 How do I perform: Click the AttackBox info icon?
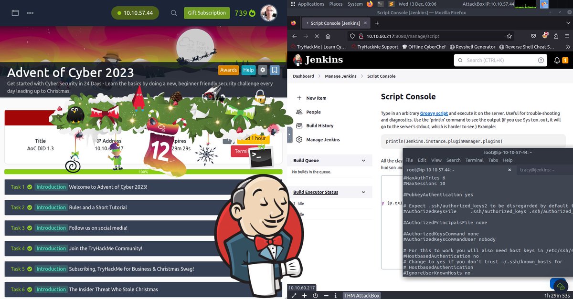coord(336,296)
